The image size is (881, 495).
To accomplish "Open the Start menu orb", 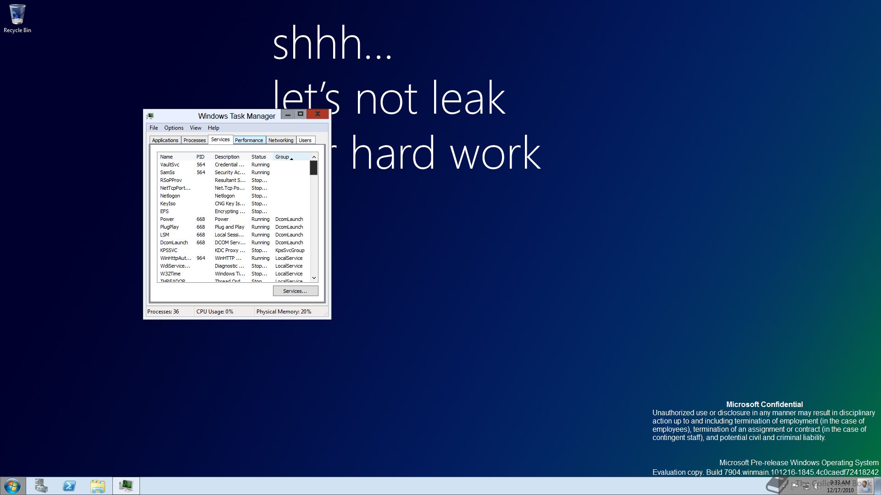I will click(x=12, y=486).
